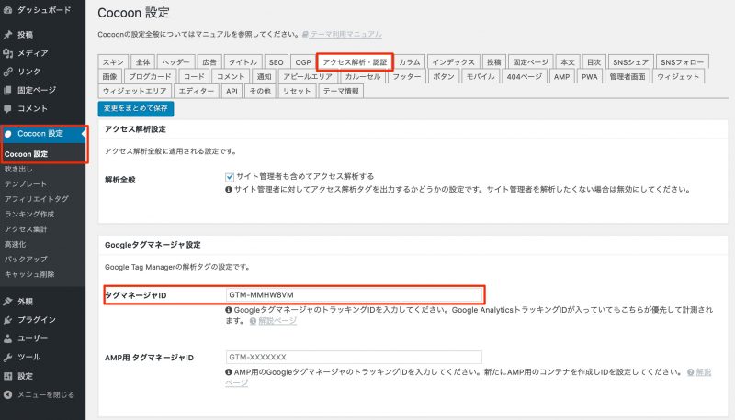Focus the AMP用 タグマネージャID field
The width and height of the screenshot is (735, 420).
tap(354, 357)
